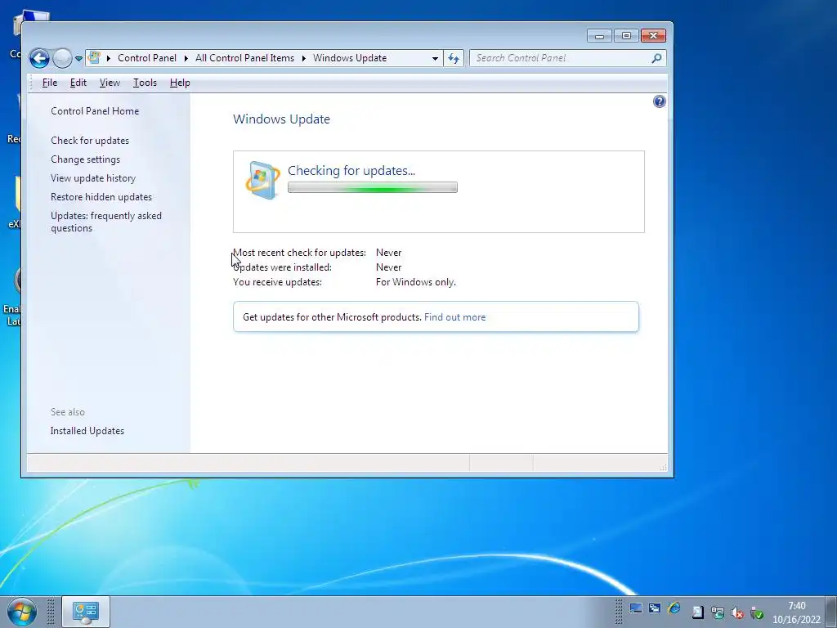
Task: Click the muted volume tray icon
Action: [x=737, y=613]
